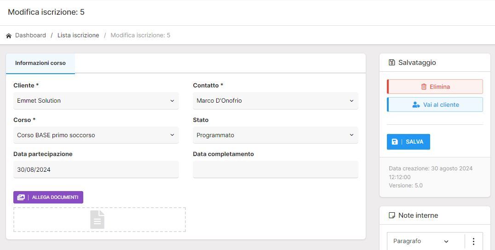Image resolution: width=495 pixels, height=250 pixels.
Task: Click the empty Data completamento field
Action: [275, 169]
